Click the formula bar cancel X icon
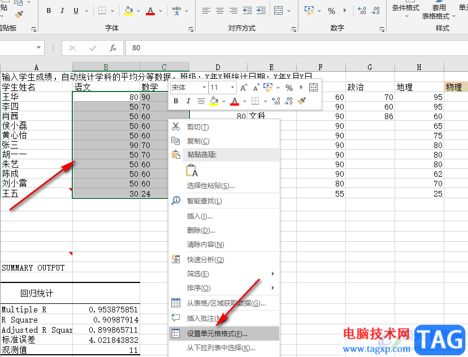Image resolution: width=468 pixels, height=357 pixels. 72,48
